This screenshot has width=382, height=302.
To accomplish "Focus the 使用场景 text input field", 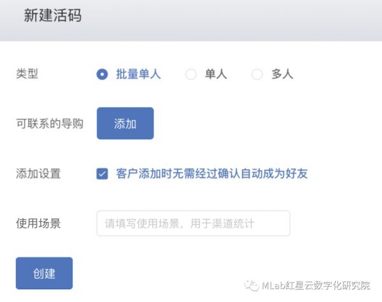I will [x=193, y=223].
